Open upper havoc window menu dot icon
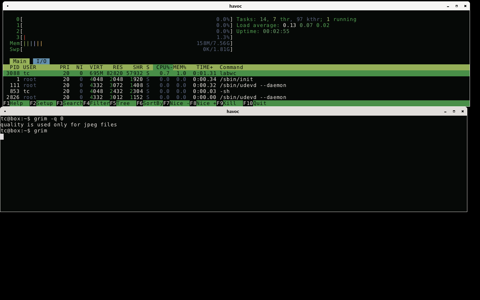Screen dimensions: 480x300 click(7, 6)
